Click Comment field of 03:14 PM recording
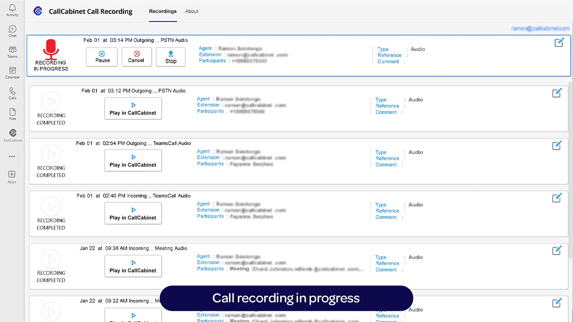573x322 pixels. click(x=391, y=62)
